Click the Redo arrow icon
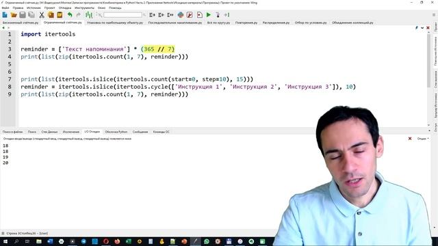Image resolution: width=438 pixels, height=246 pixels. coord(79,15)
